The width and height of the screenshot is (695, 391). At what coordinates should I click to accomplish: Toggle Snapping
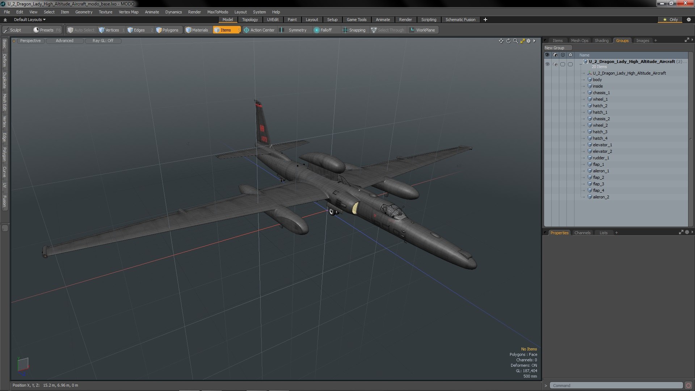tap(354, 30)
